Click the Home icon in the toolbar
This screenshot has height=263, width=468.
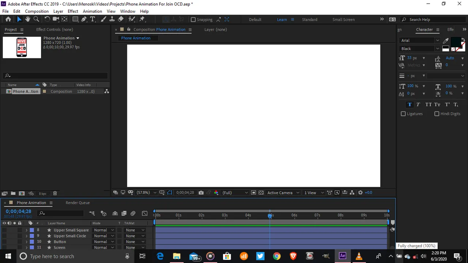click(x=8, y=19)
